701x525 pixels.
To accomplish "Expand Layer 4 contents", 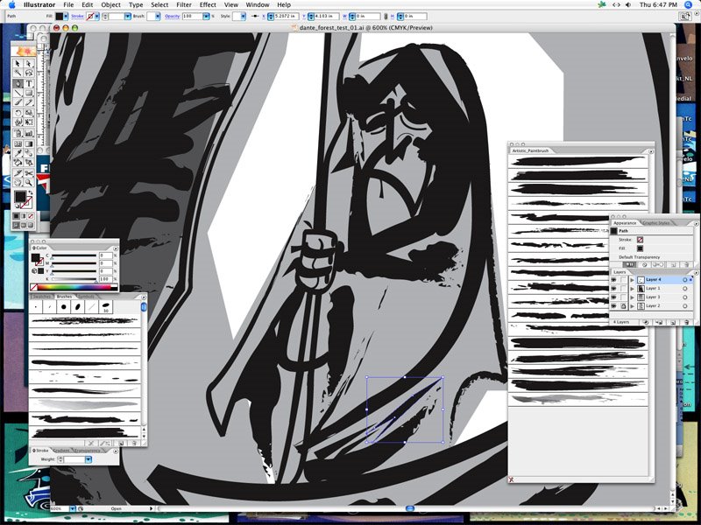I will [x=632, y=280].
